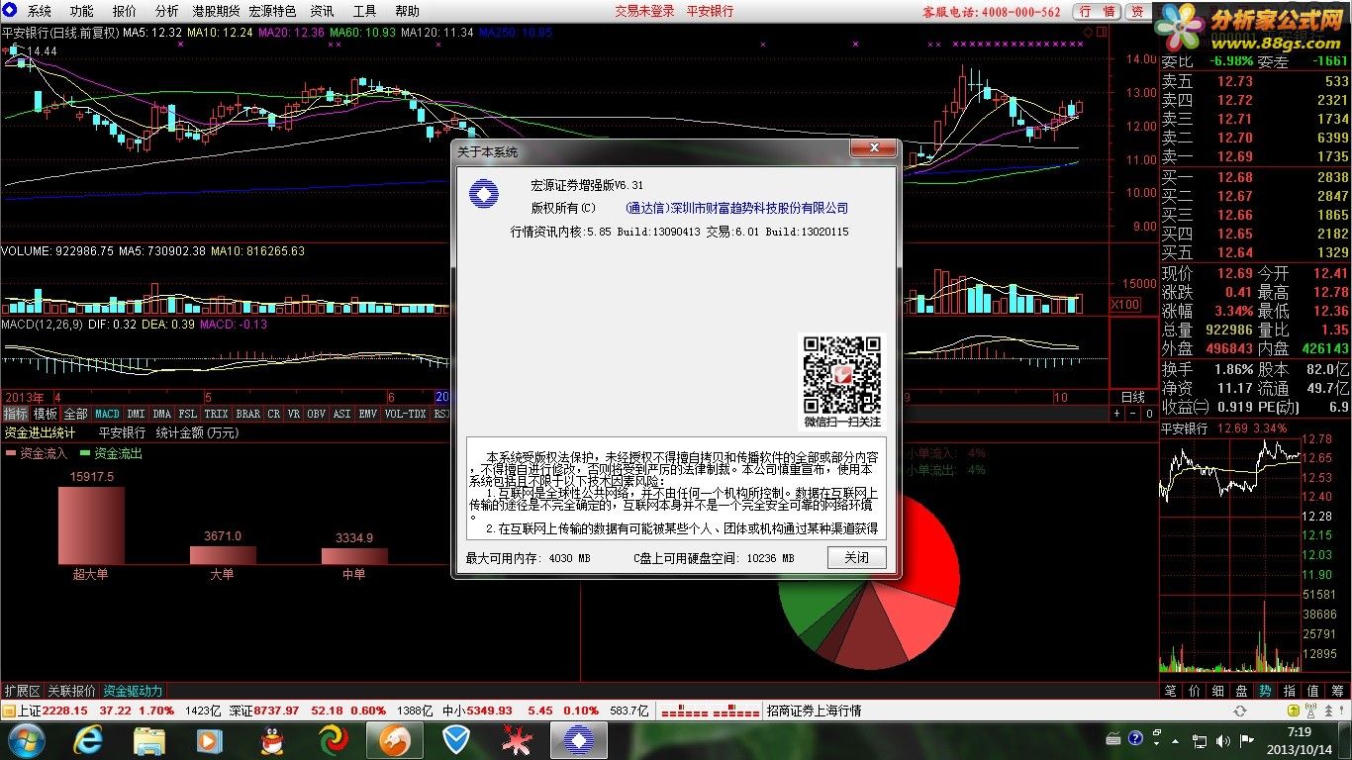This screenshot has height=760, width=1352.
Task: Select the 细 tab in the quote panel
Action: tap(1218, 691)
